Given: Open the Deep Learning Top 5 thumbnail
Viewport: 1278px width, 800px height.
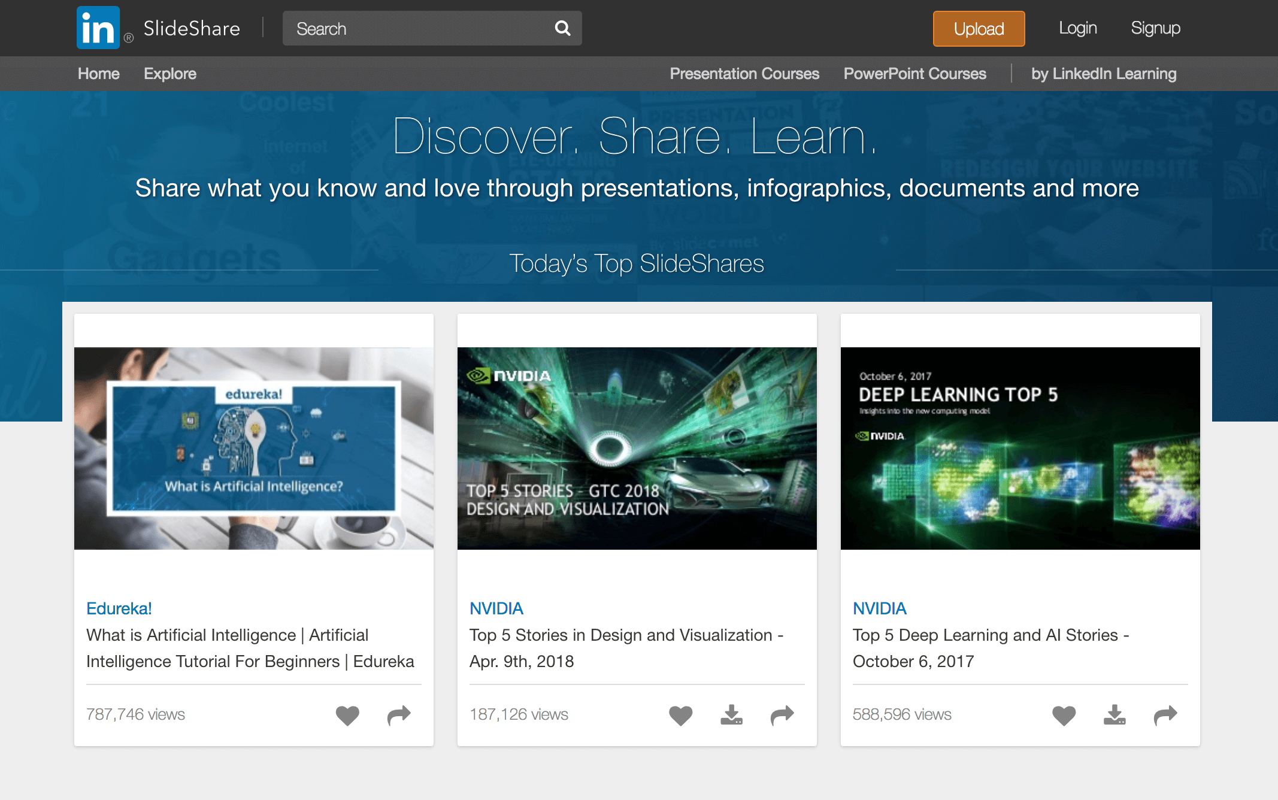Looking at the screenshot, I should coord(1020,449).
